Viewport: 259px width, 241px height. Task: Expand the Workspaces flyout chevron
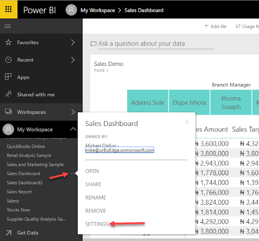click(73, 112)
